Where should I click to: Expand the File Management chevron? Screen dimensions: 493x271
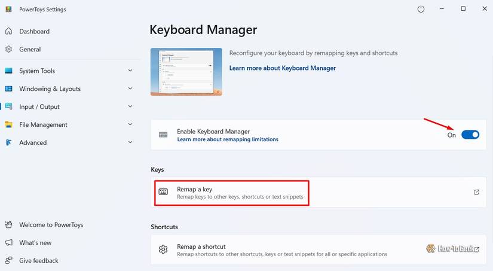(x=130, y=124)
